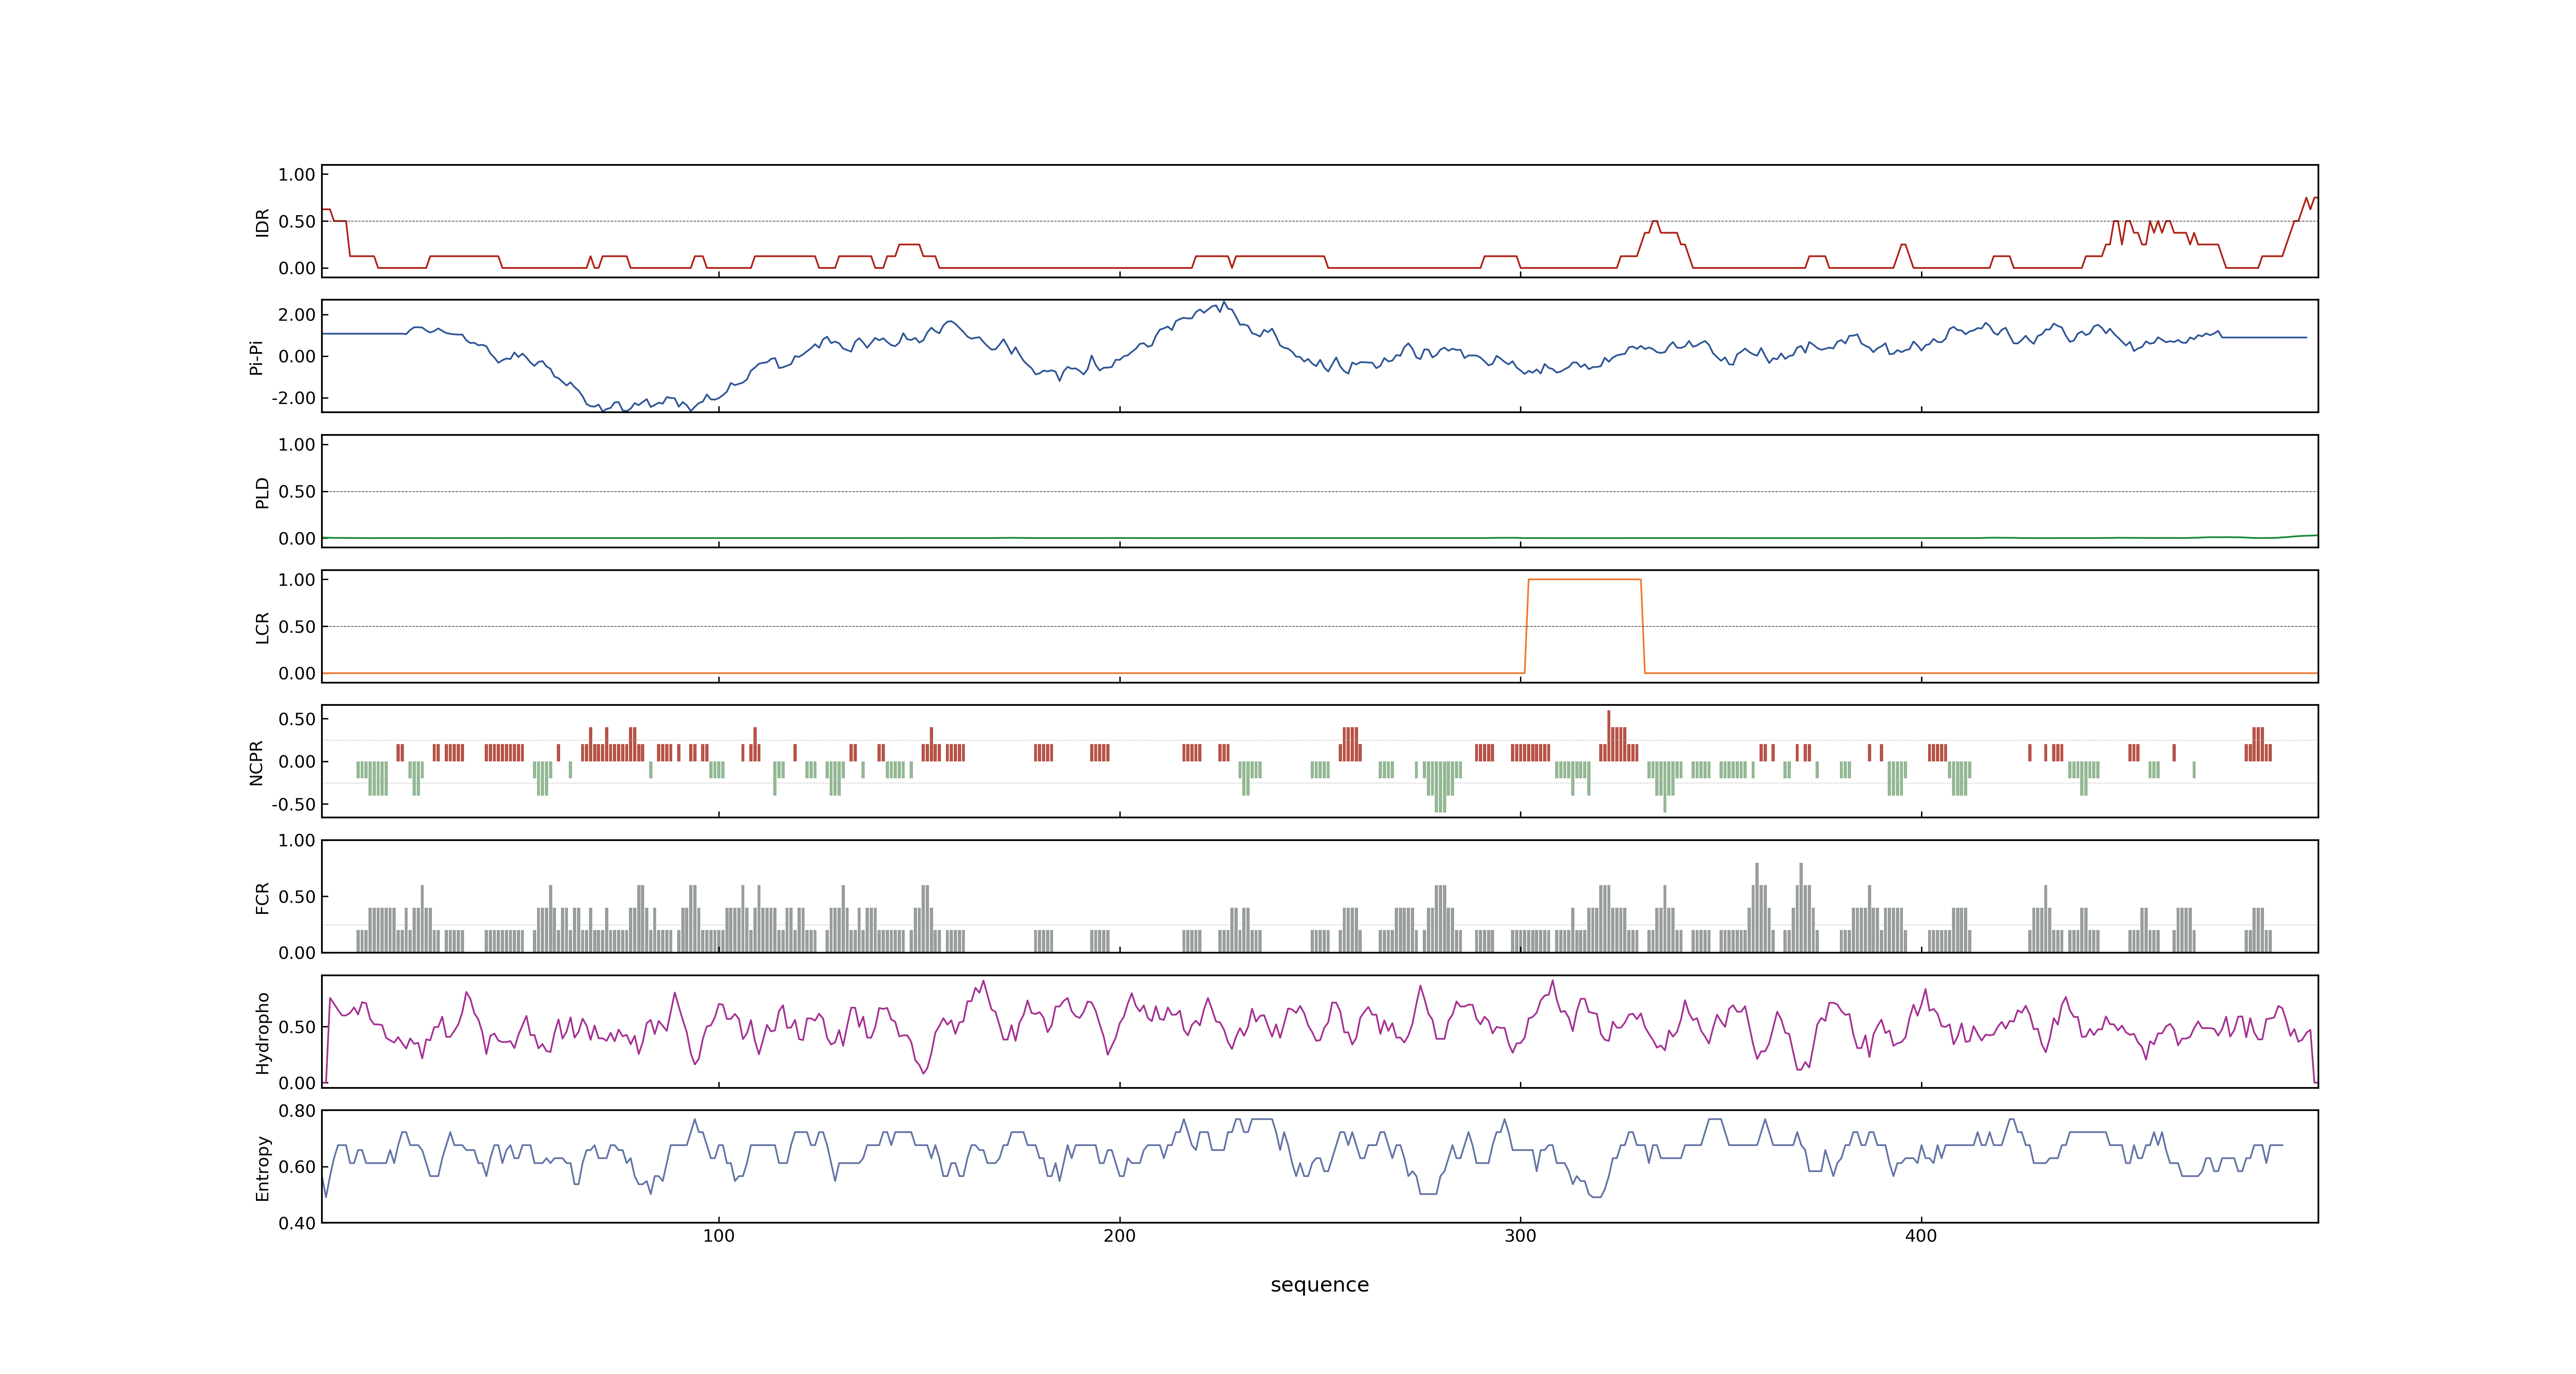Click the Hydropho 0.50 tick label
Screen dimensions: 2576x1374
coord(297,1027)
